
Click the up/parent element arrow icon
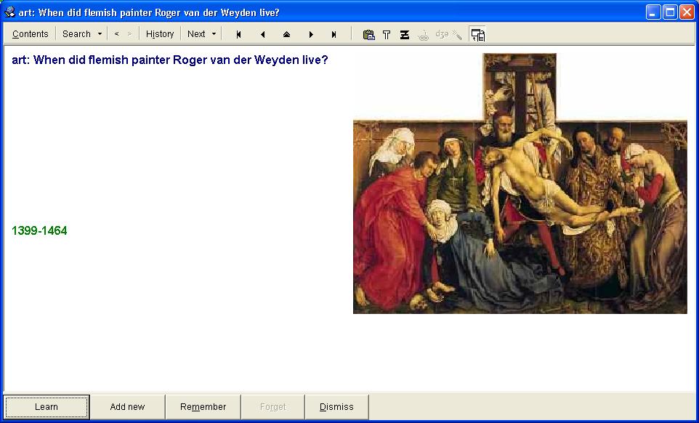[286, 34]
